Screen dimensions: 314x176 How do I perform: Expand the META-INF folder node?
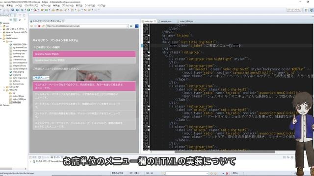(4, 87)
